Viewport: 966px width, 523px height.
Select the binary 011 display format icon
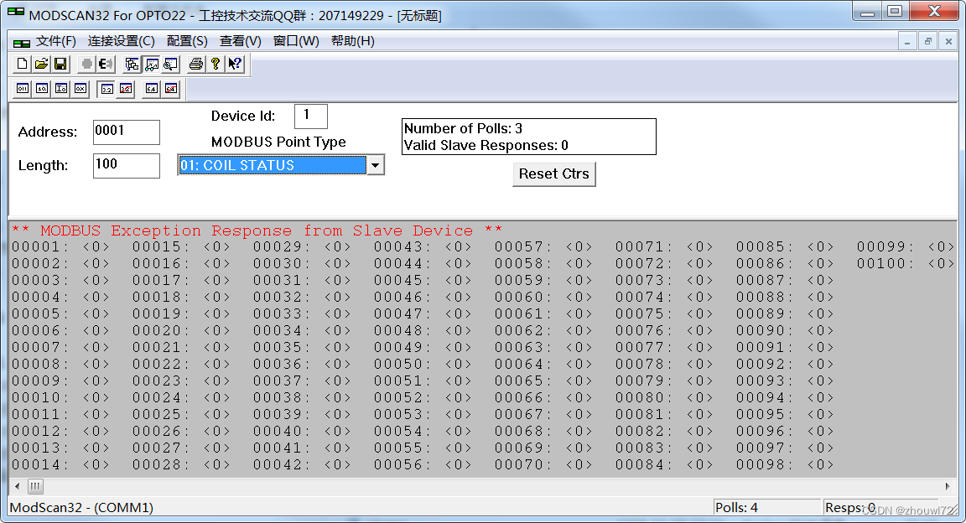(x=22, y=89)
